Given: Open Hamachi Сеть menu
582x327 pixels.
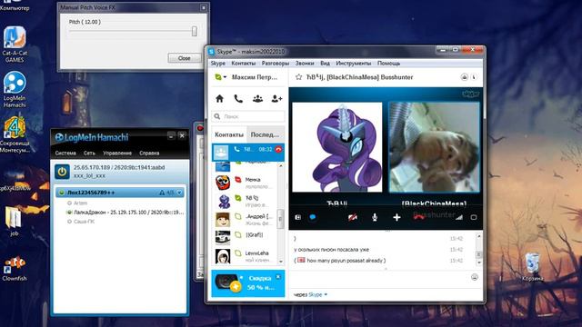Looking at the screenshot, I should [89, 154].
